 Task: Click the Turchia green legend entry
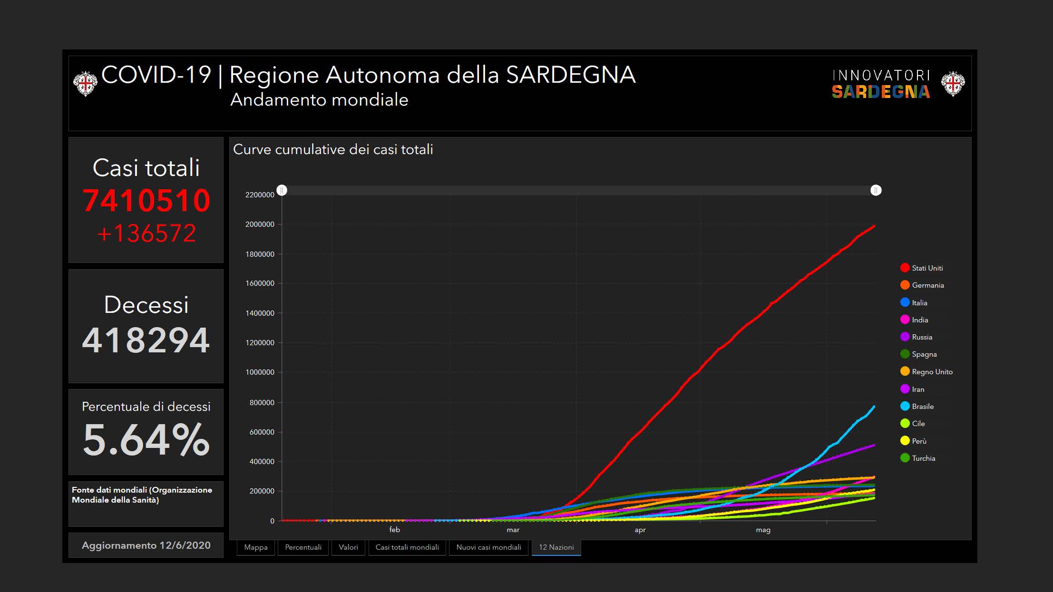click(905, 458)
